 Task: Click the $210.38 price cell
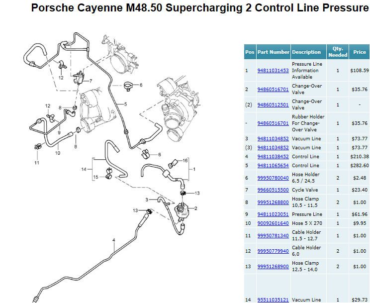pyautogui.click(x=360, y=157)
